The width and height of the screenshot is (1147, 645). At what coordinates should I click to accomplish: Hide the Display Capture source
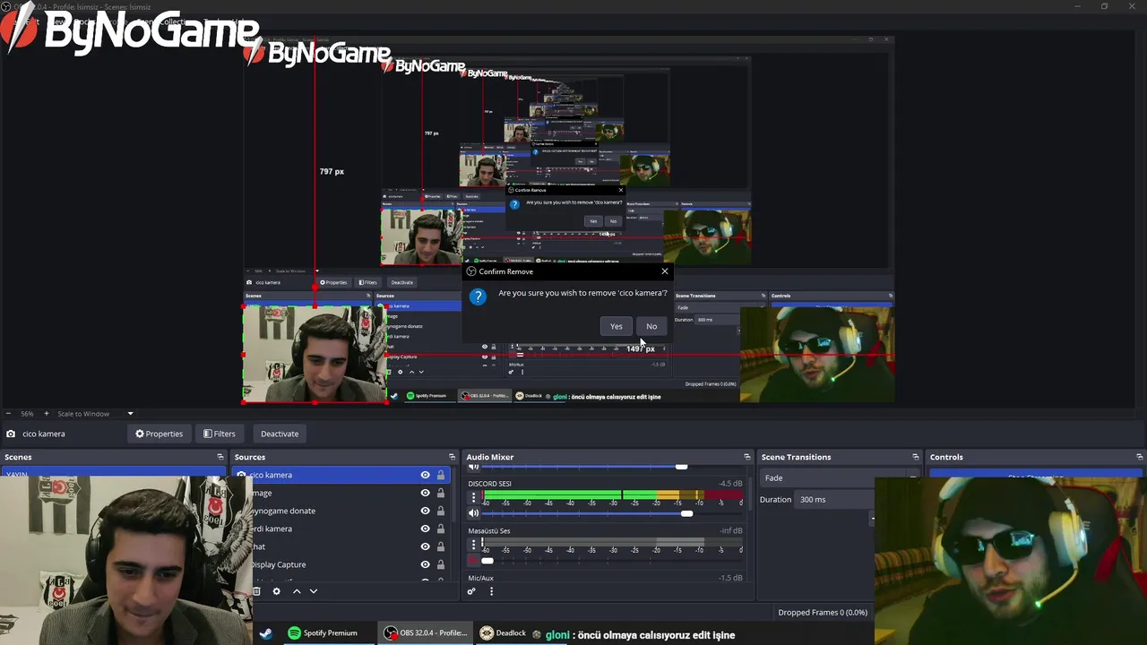[x=425, y=564]
